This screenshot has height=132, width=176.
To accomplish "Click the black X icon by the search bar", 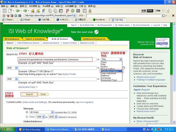I will point(173,16).
